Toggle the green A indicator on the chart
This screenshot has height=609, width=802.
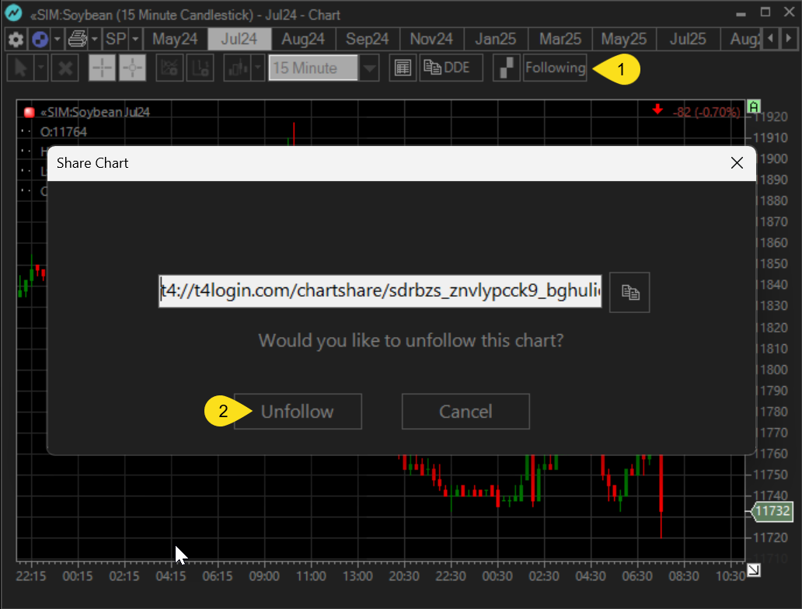753,107
